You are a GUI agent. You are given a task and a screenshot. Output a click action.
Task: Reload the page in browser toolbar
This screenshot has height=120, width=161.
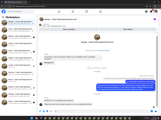click(9, 6)
